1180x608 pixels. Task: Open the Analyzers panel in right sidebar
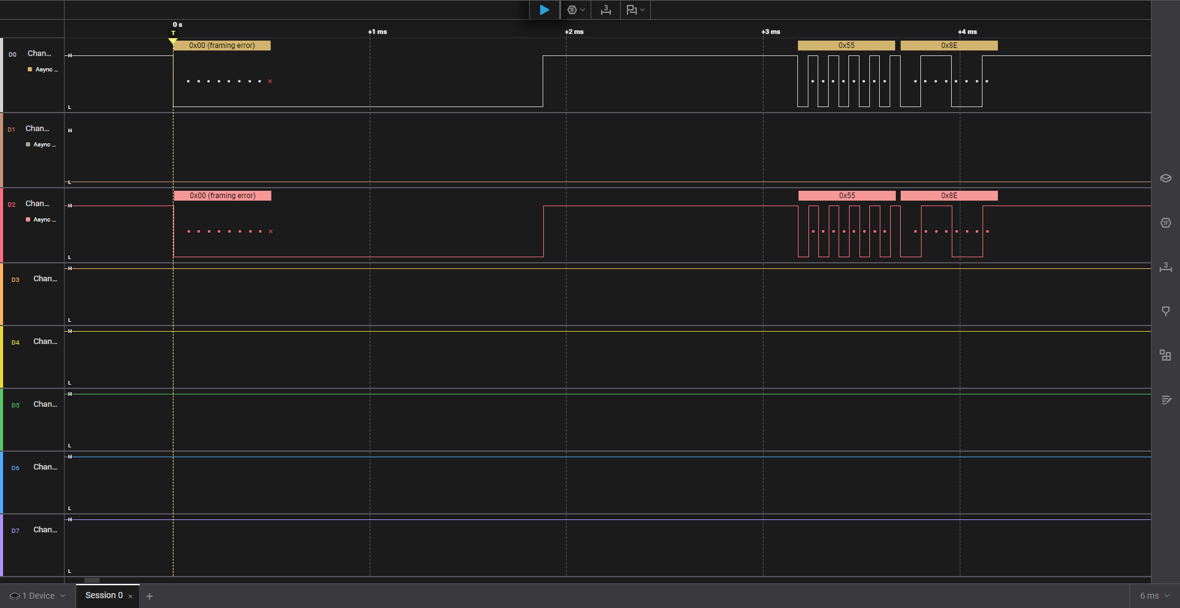click(x=1165, y=223)
